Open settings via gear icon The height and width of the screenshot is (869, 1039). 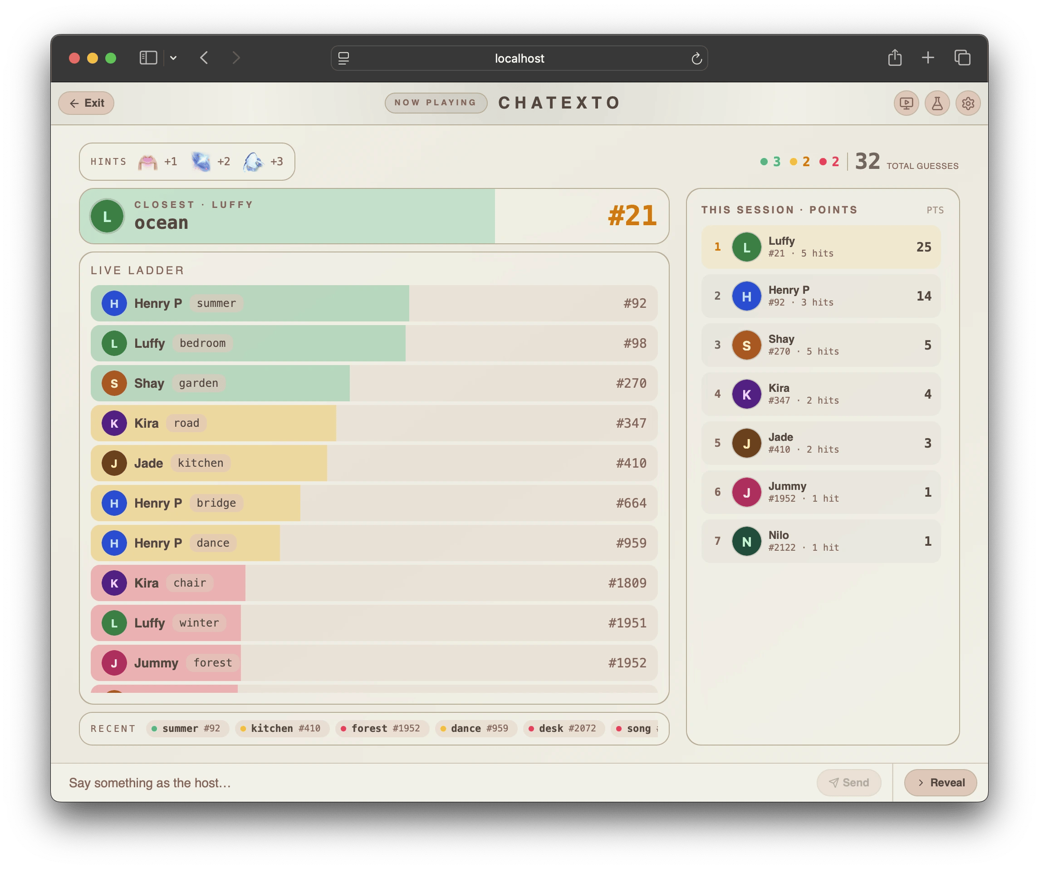click(968, 103)
